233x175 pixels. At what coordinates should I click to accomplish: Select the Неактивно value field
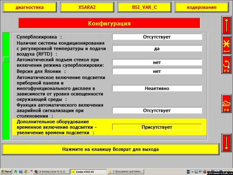[x=157, y=88]
